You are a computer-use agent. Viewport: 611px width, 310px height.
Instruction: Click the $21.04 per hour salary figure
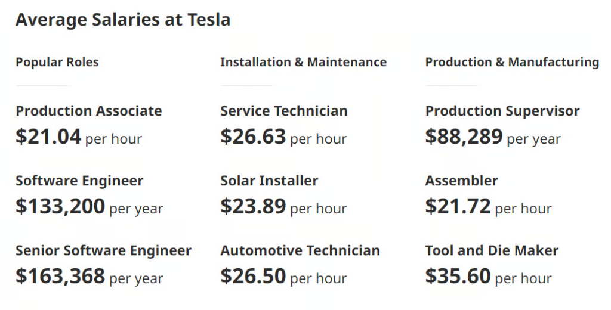(79, 137)
